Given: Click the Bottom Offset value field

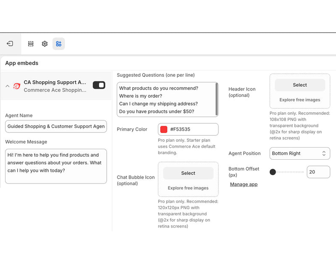Looking at the screenshot, I should (x=318, y=172).
